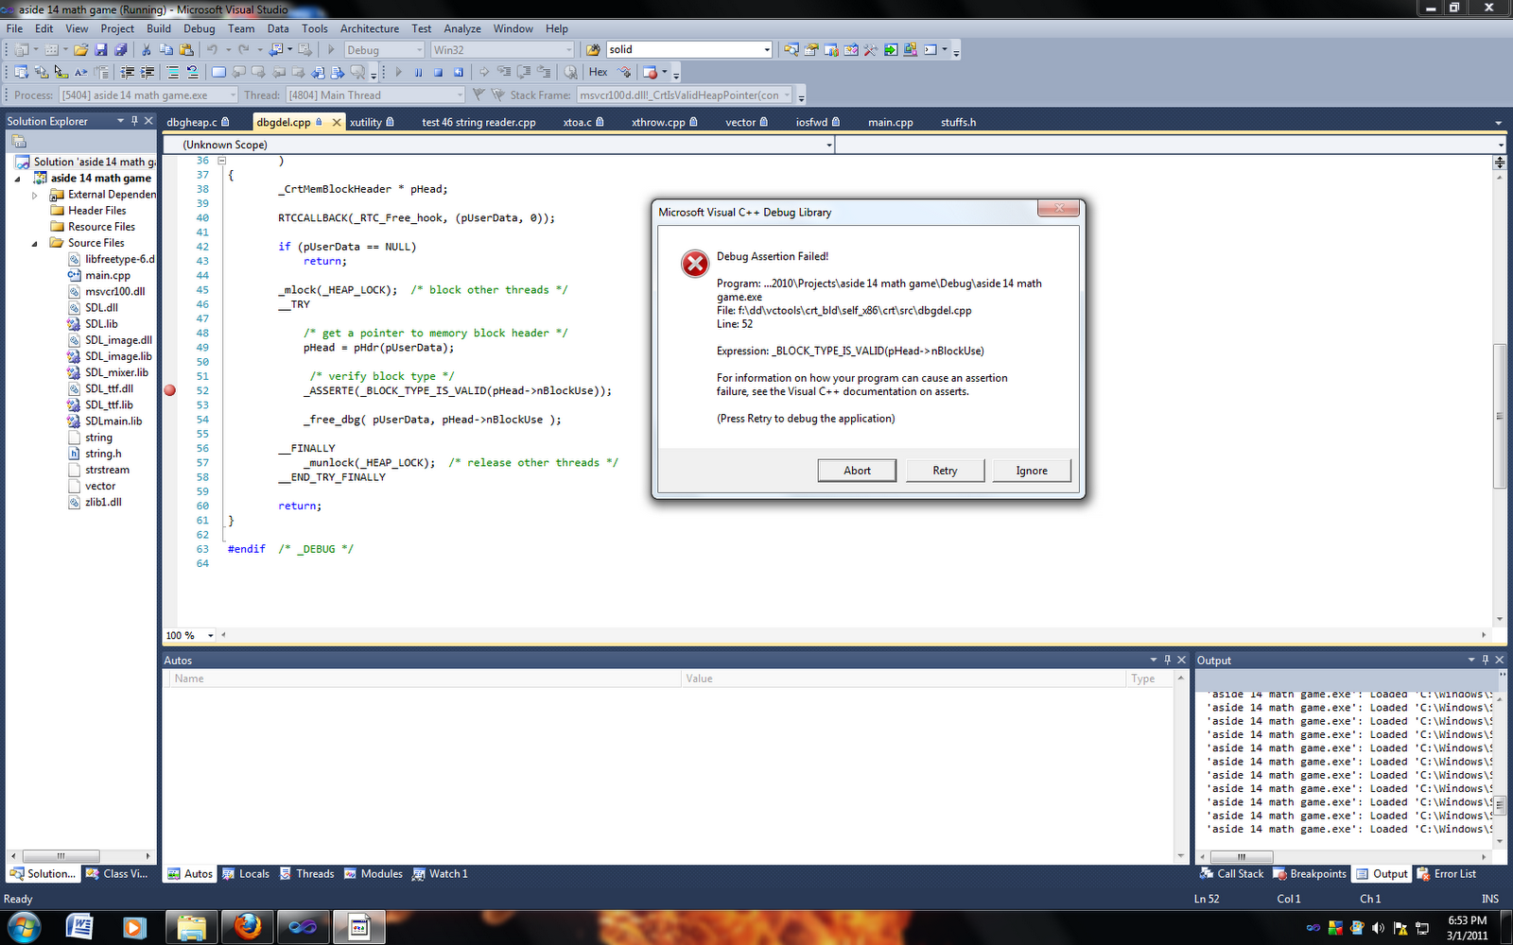Select main.cpp in Solution Explorer

108,276
